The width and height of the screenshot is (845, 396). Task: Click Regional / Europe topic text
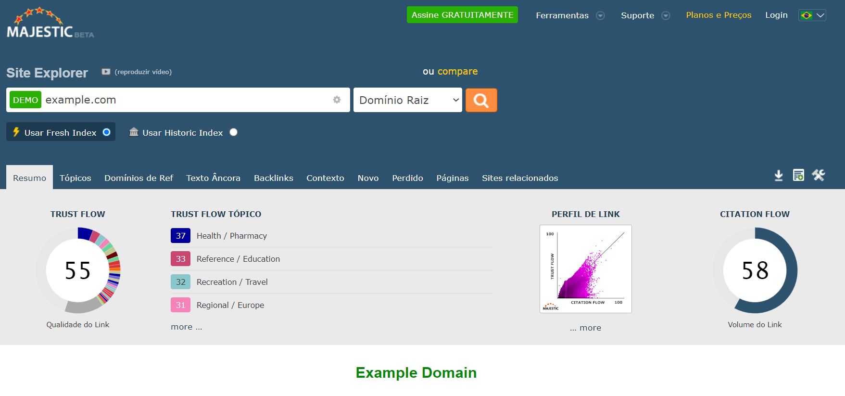(x=230, y=305)
